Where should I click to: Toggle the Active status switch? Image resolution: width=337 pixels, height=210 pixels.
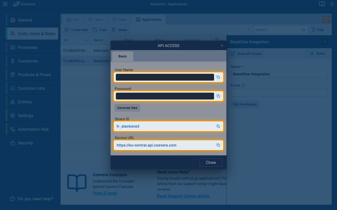318,54
